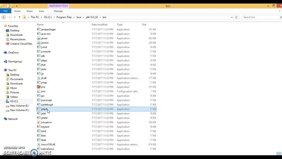Screen dimensions: 282x159
Task: Navigate to jdk1.8.0_65 in breadcrumb
Action: click(92, 17)
